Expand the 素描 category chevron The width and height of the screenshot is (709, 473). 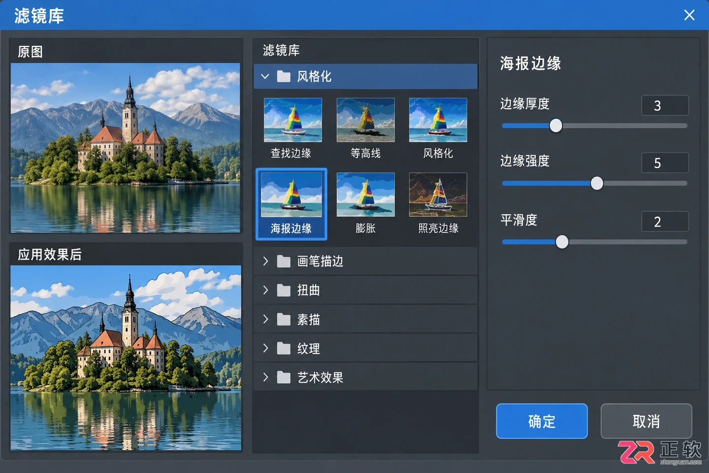click(x=265, y=319)
